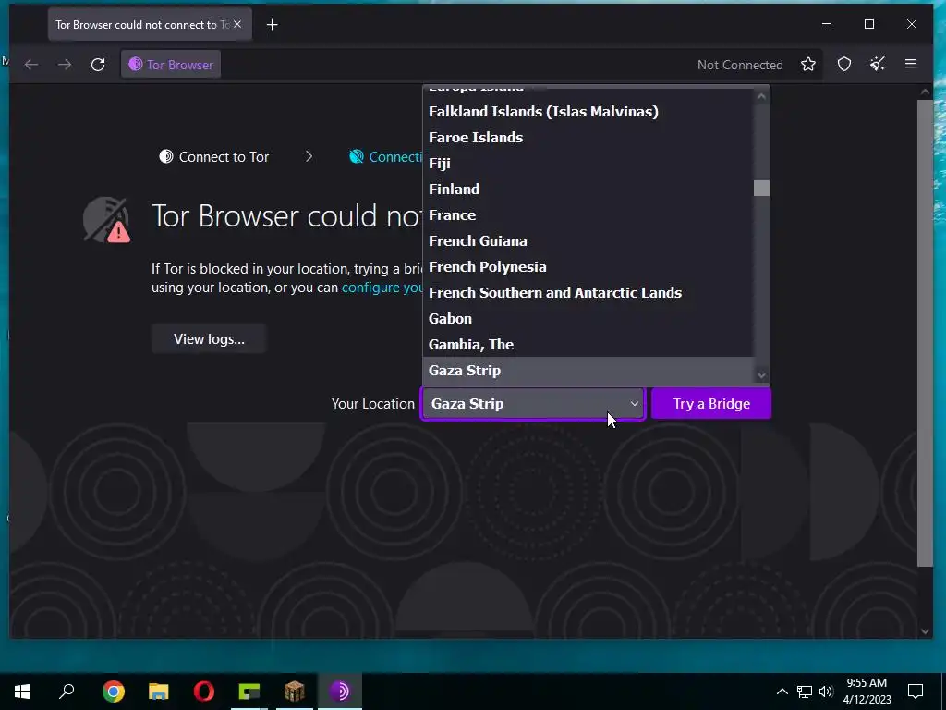Click the New Identity broom icon
Viewport: 946px width, 710px height.
[878, 64]
